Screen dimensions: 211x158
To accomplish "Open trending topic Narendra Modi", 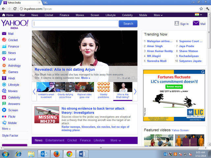I will click(157, 61).
